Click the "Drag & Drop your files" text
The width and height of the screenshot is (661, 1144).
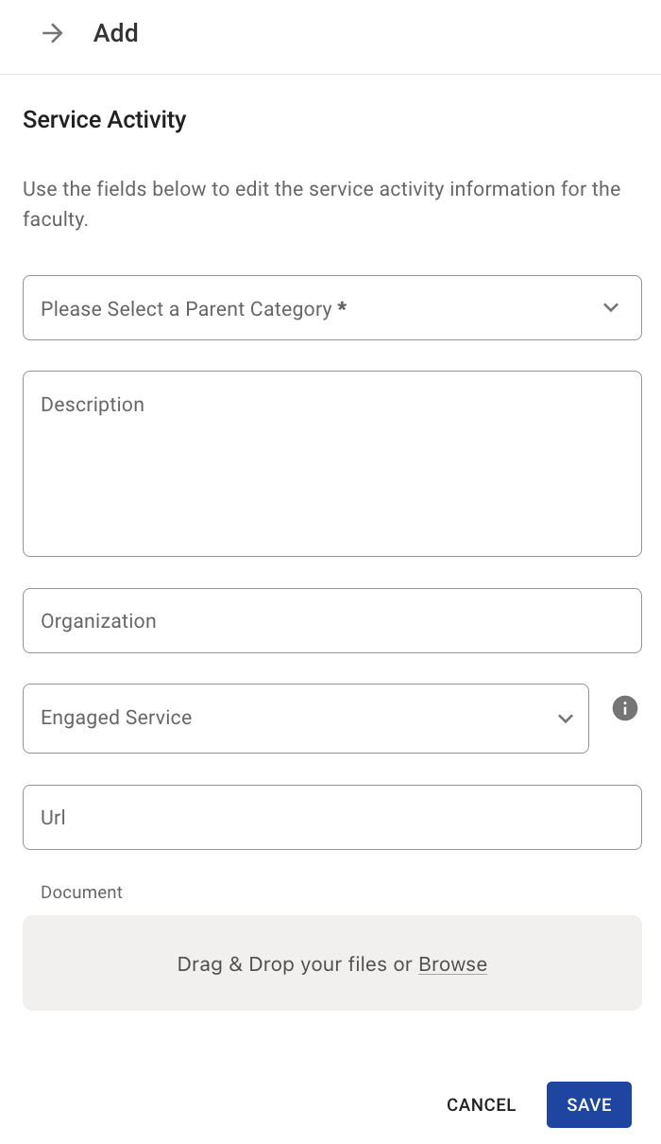coord(283,964)
